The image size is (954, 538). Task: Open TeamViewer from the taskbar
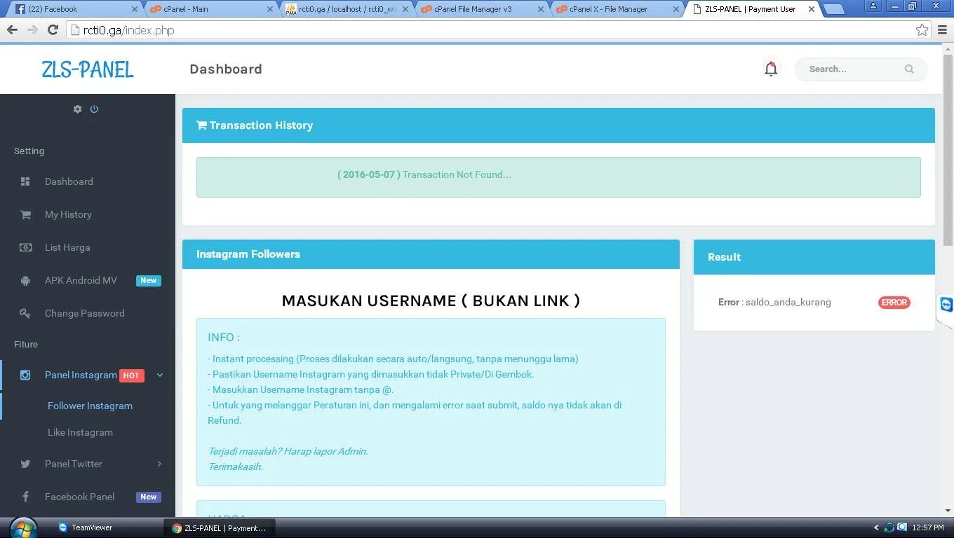point(85,527)
